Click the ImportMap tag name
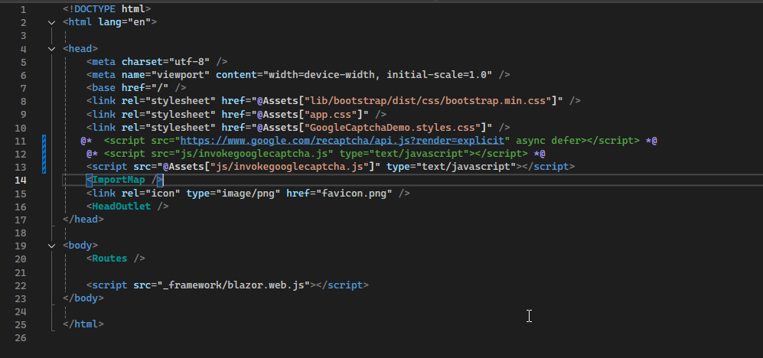The height and width of the screenshot is (358, 763). (119, 180)
